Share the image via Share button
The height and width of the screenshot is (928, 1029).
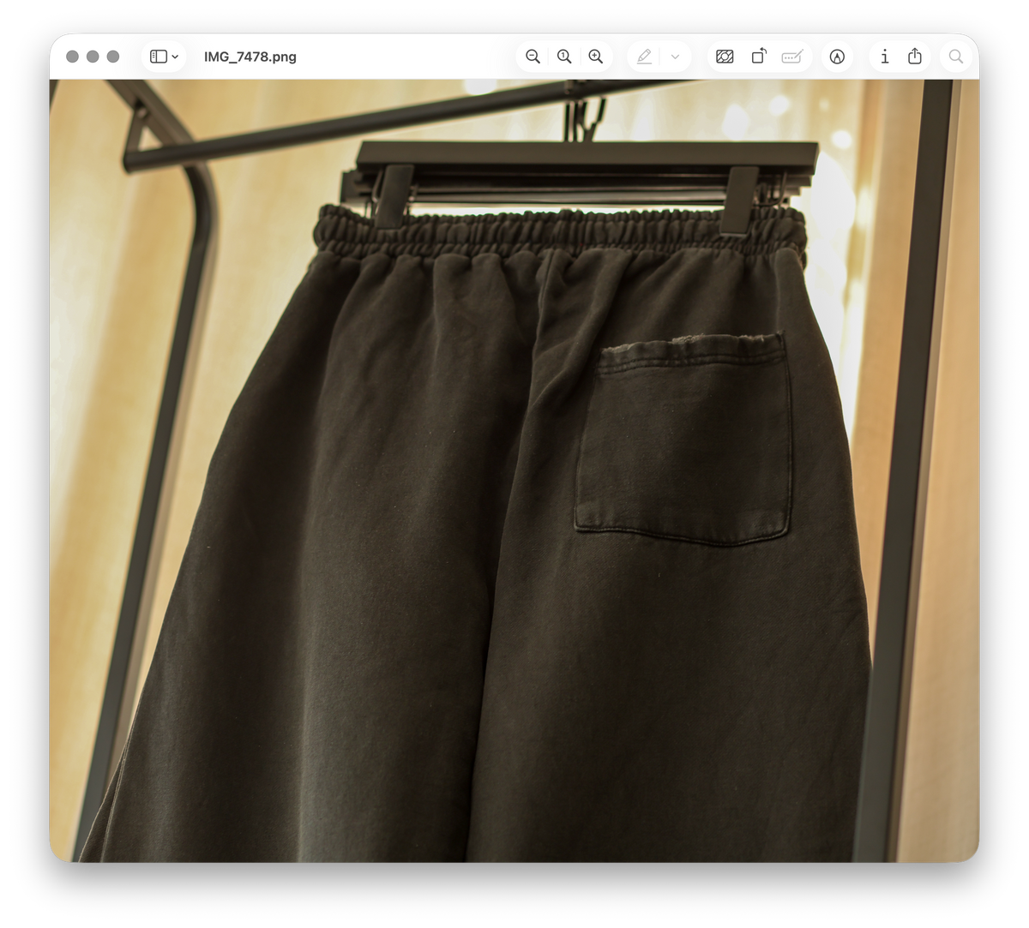pyautogui.click(x=915, y=57)
